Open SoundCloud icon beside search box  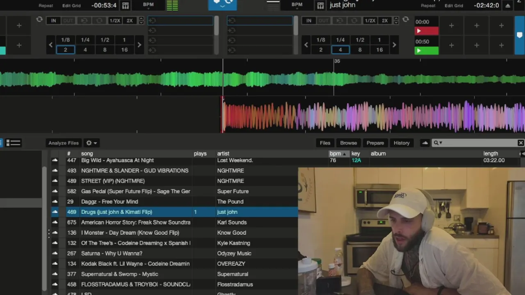coord(425,143)
